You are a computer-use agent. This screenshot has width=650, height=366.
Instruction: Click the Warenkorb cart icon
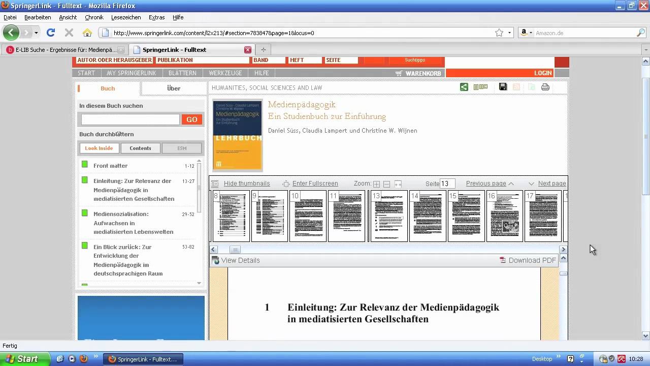[x=399, y=73]
